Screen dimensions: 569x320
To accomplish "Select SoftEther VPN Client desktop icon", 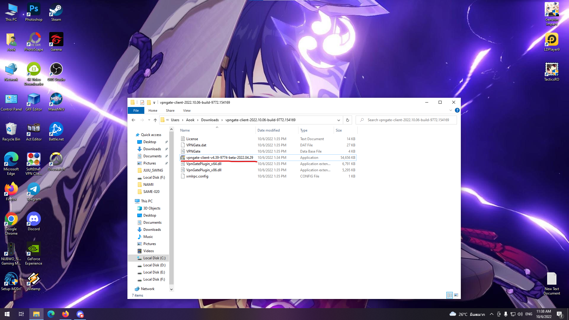I will 34,164.
